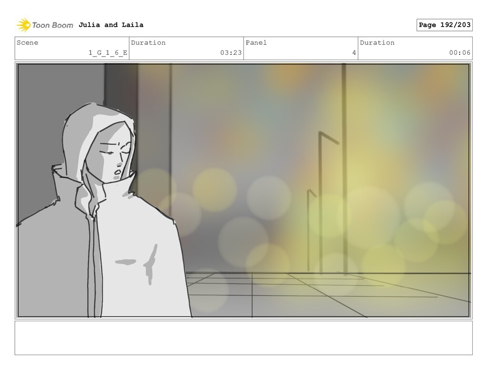Screen dimensions: 488x377
Task: Click panel duration value '00:06'
Action: coord(460,52)
